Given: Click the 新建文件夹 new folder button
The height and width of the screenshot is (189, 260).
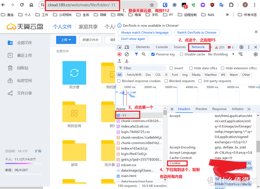Looking at the screenshot, I should (x=90, y=40).
